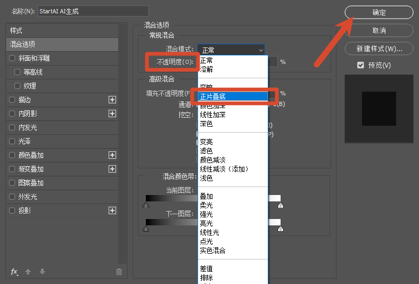Image resolution: width=419 pixels, height=284 pixels.
Task: Click the move effect down arrow
Action: click(x=42, y=272)
